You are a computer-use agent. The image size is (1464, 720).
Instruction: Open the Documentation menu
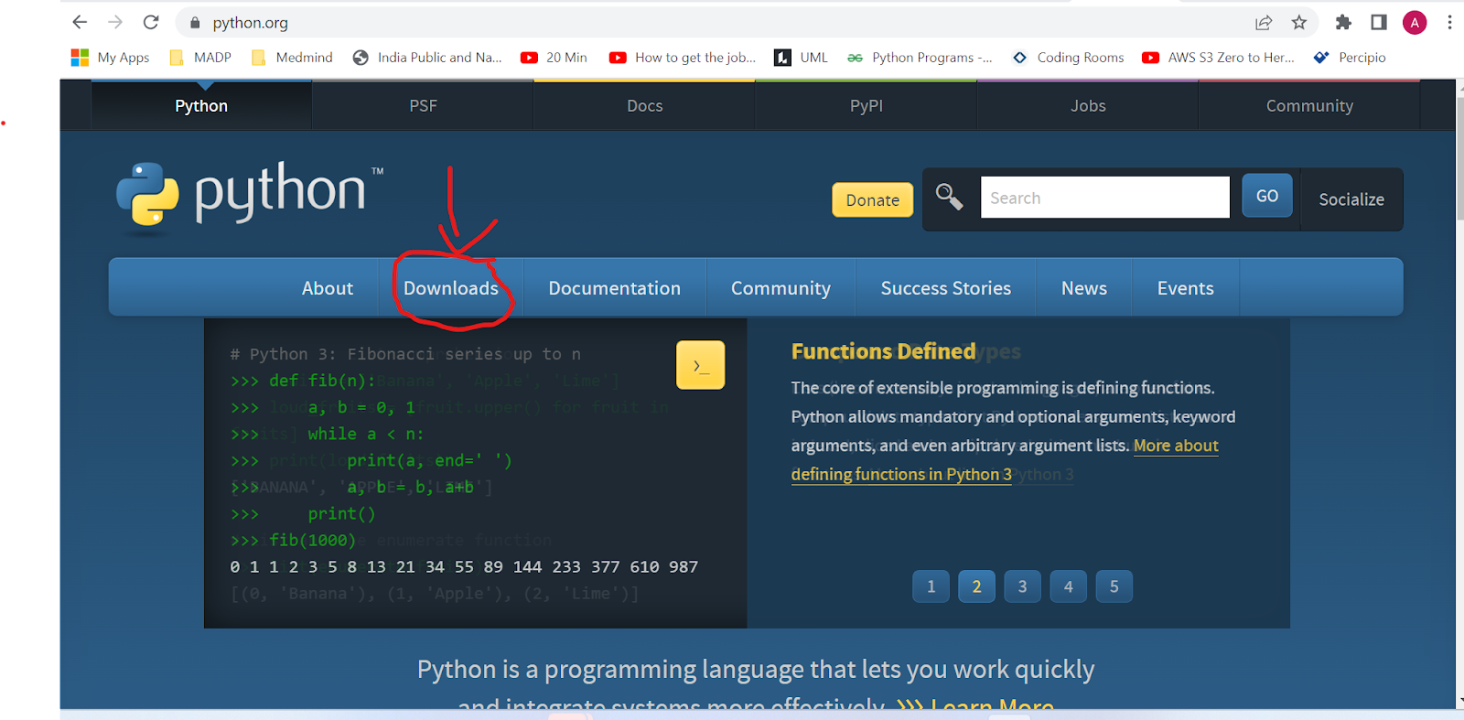point(615,287)
